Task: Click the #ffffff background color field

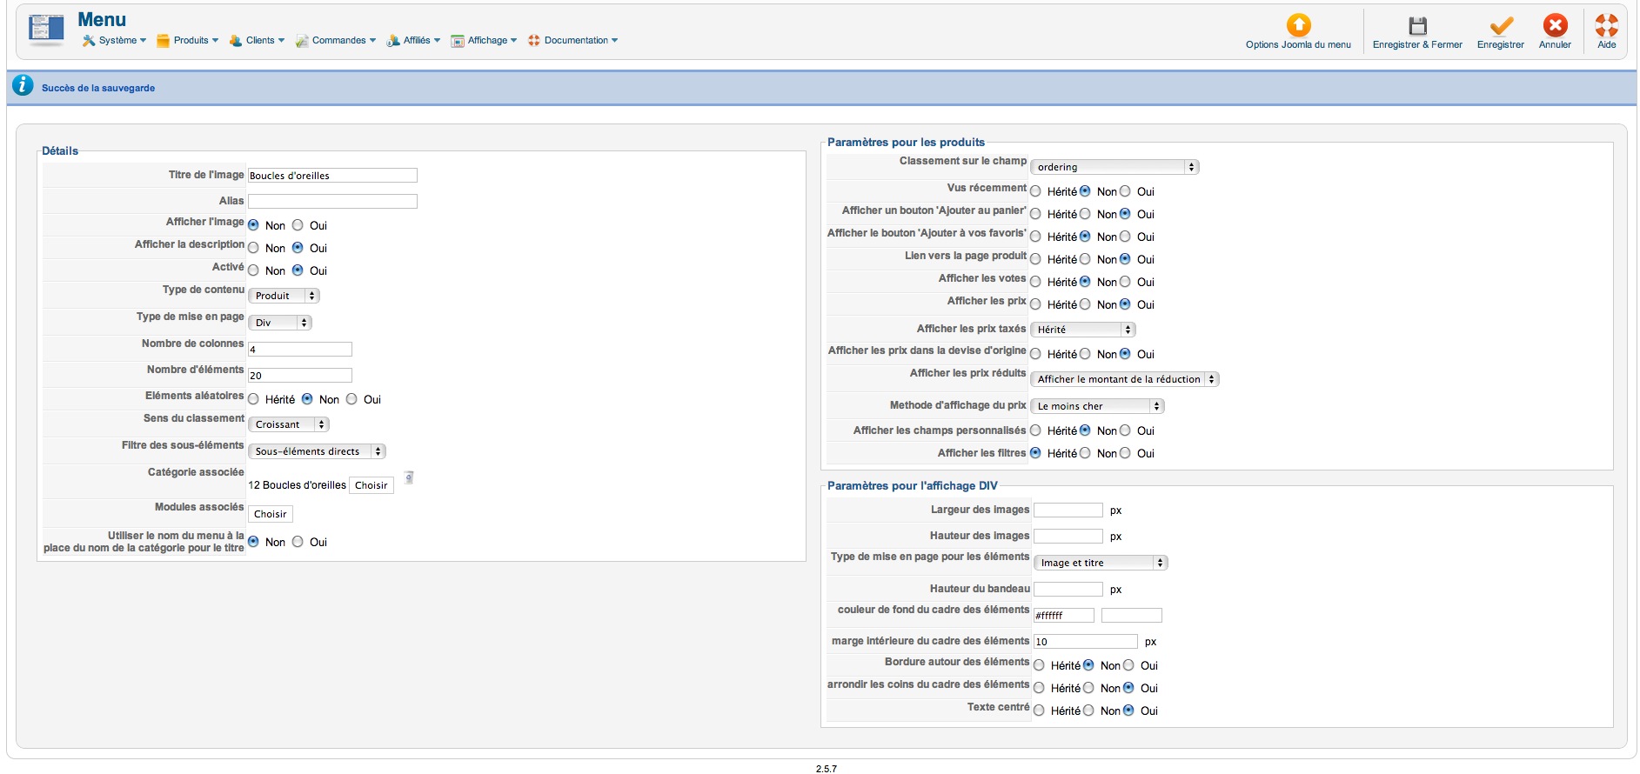Action: tap(1064, 616)
